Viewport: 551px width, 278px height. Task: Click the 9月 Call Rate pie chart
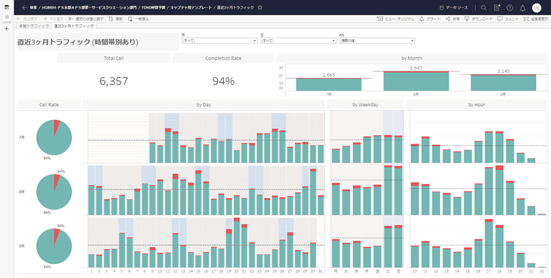point(54,247)
